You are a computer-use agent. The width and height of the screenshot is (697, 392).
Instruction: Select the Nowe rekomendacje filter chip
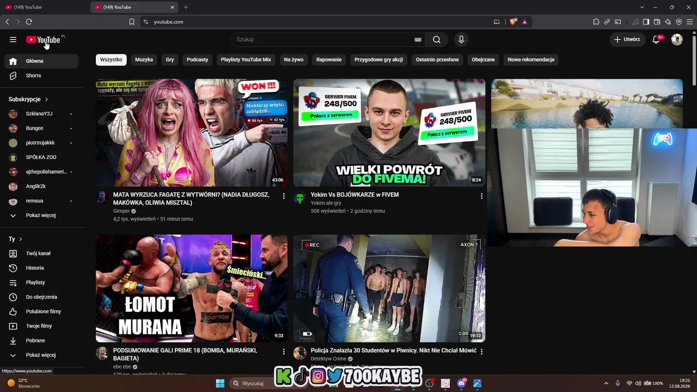click(531, 59)
